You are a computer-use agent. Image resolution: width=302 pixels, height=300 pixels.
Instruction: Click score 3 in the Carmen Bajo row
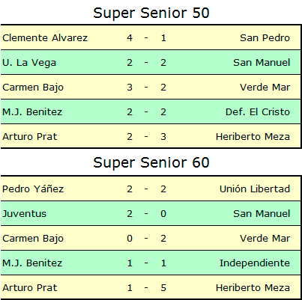click(130, 88)
